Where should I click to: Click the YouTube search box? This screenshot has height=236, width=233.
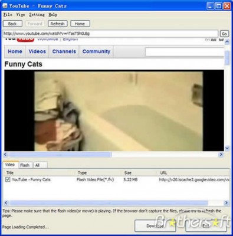185,52
